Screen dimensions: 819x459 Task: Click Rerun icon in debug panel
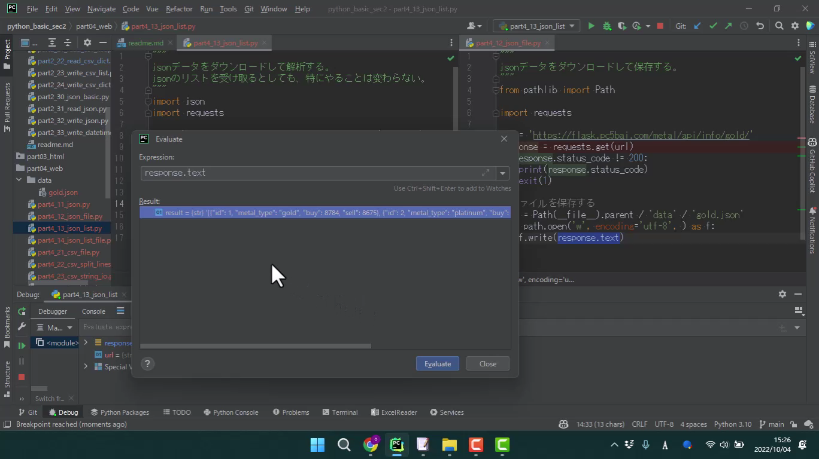22,311
